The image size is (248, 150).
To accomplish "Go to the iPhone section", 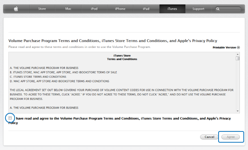I will click(120, 9).
